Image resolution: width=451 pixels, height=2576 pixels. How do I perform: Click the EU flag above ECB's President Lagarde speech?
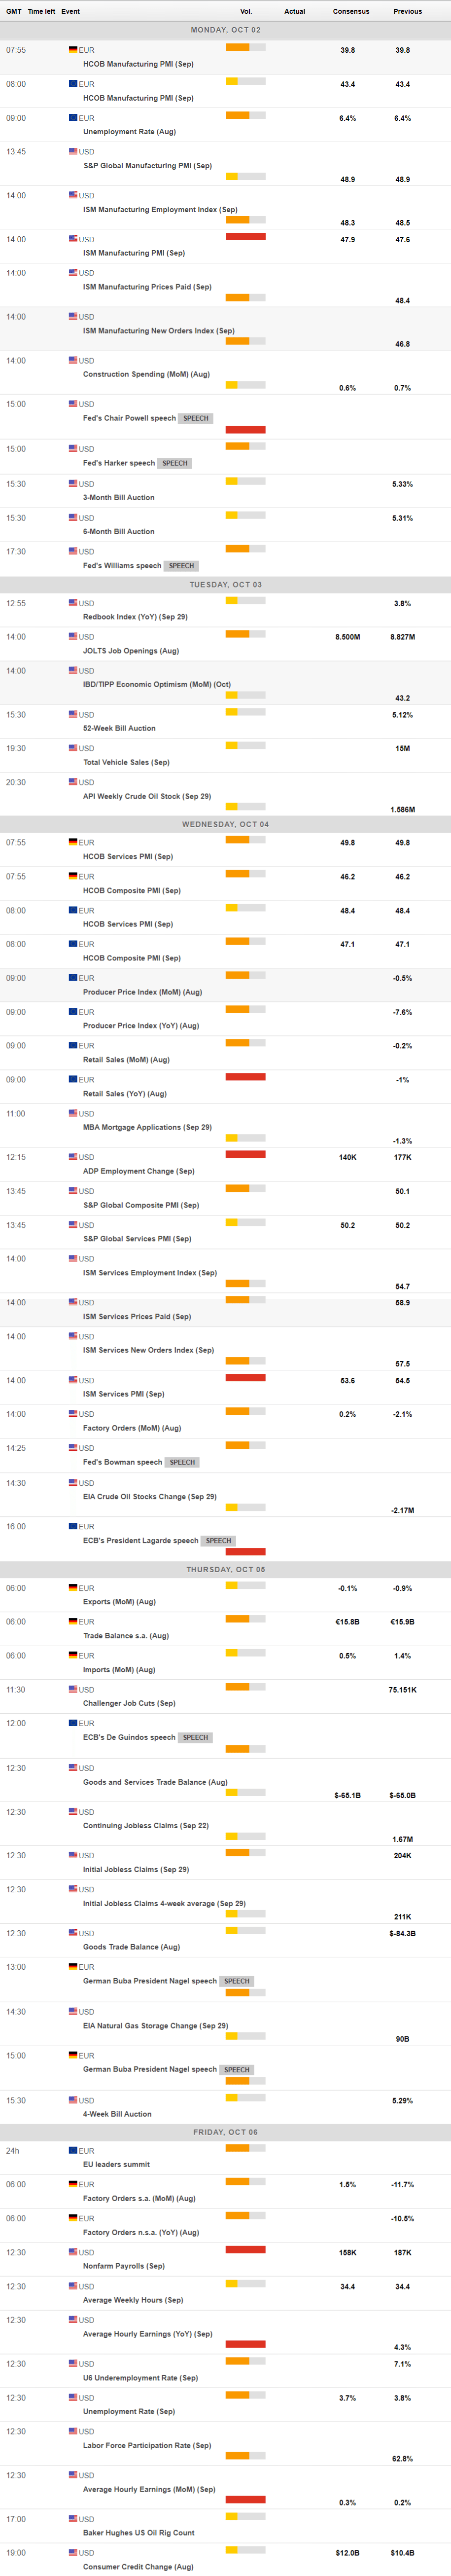click(73, 1526)
